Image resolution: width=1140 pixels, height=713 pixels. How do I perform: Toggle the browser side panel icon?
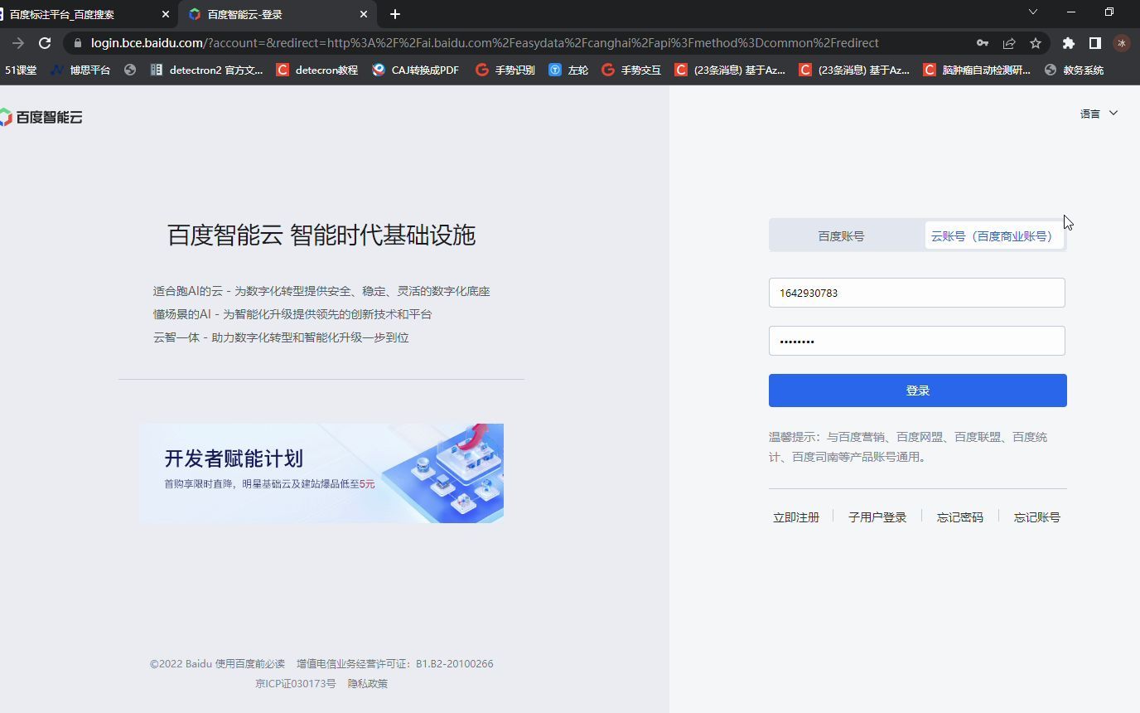1095,43
